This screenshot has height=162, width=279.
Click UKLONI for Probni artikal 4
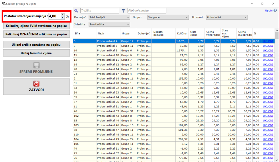click(268, 41)
